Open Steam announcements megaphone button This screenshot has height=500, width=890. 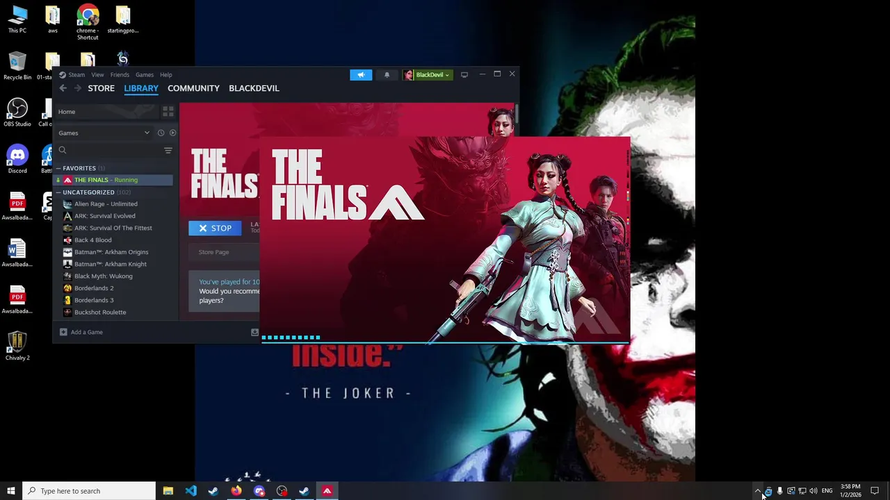[x=361, y=75]
